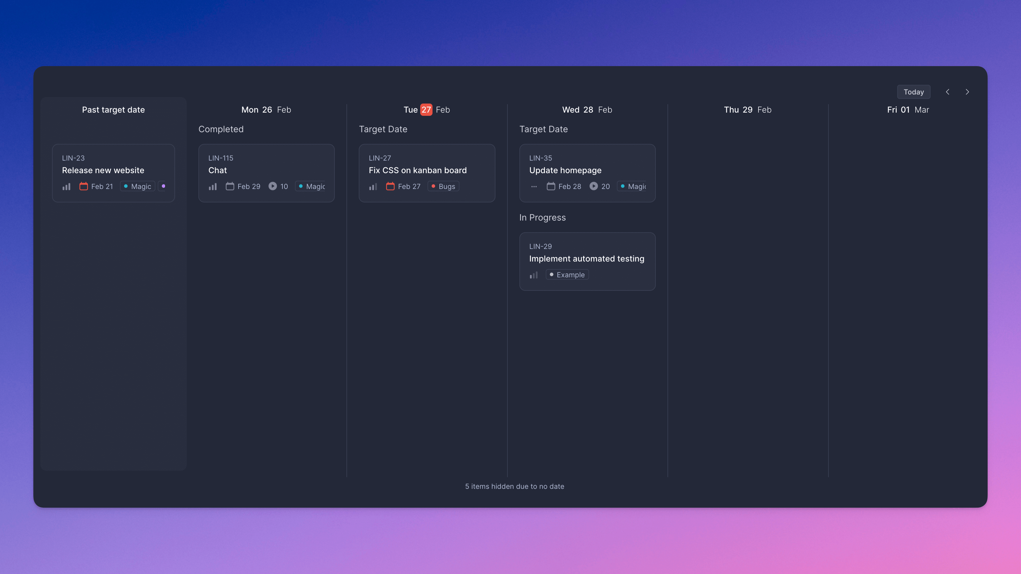Click Feb 21 due date on LIN-23
Image resolution: width=1021 pixels, height=574 pixels.
pyautogui.click(x=102, y=186)
